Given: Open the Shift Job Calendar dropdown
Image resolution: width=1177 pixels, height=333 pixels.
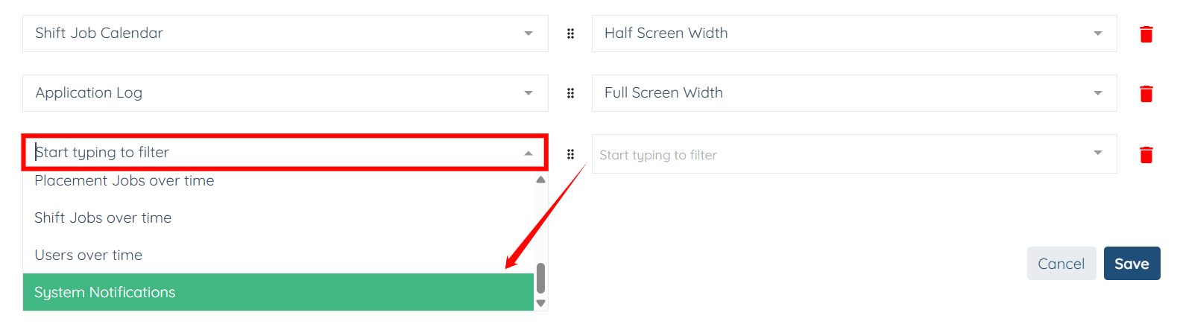Looking at the screenshot, I should pyautogui.click(x=528, y=34).
